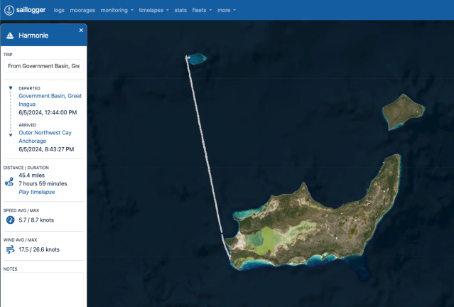Click the wind icon in panel
This screenshot has height=307, width=454.
coord(10,250)
